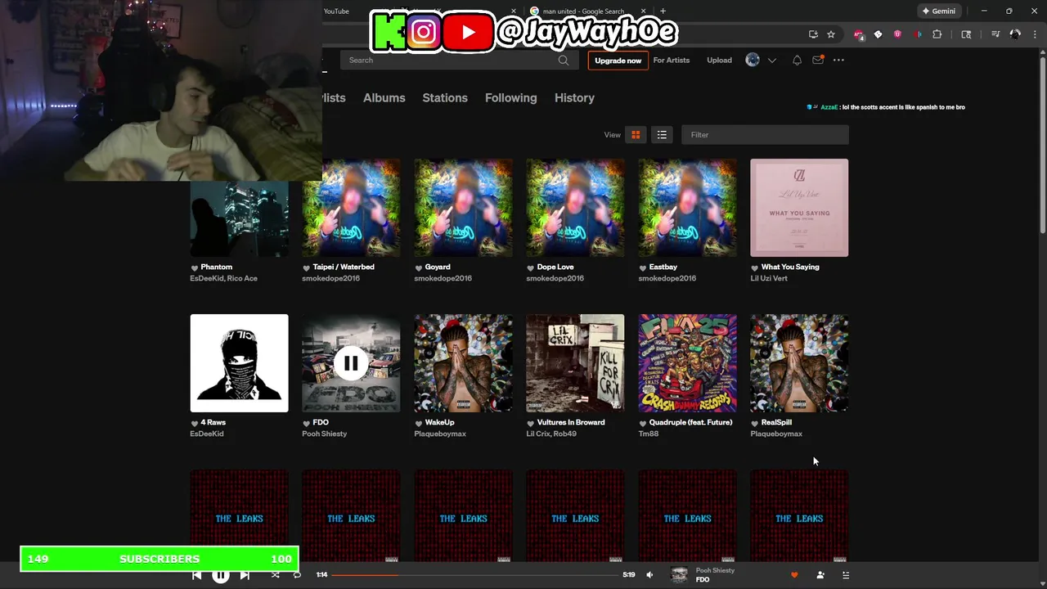
Task: Close the man united Google tab
Action: [643, 11]
